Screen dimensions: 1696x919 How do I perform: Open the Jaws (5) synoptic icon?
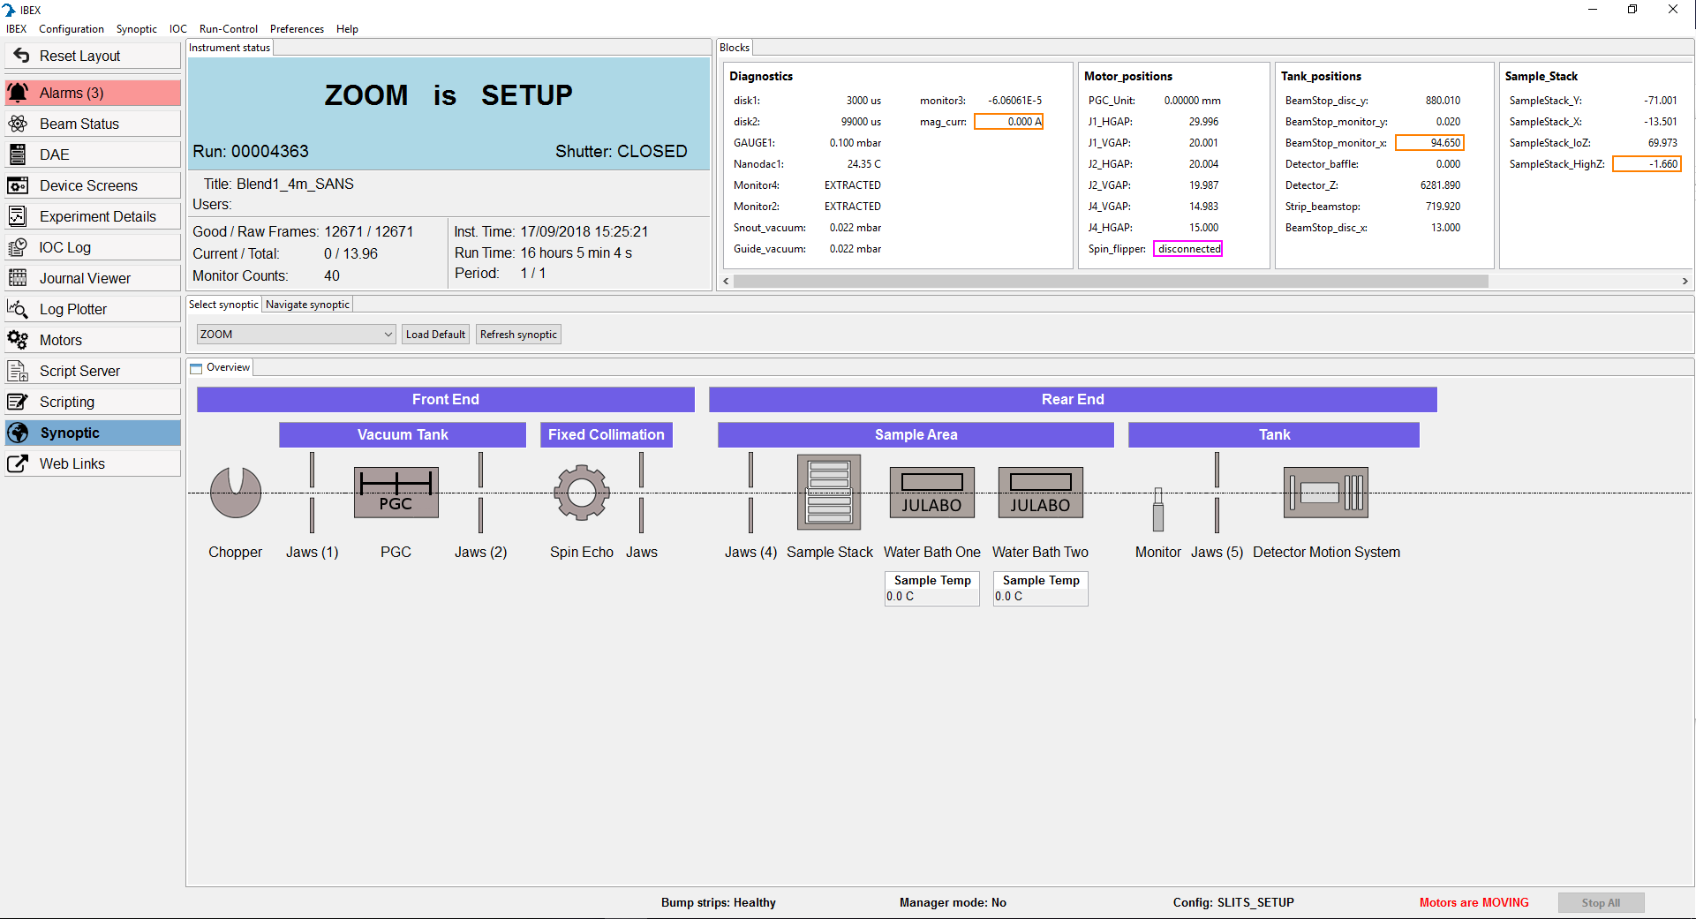tap(1217, 493)
